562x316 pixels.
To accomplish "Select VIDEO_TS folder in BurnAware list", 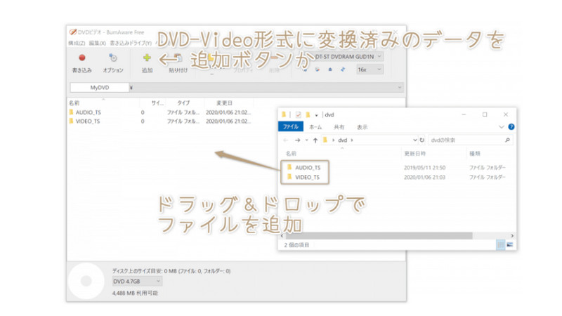I will click(88, 121).
